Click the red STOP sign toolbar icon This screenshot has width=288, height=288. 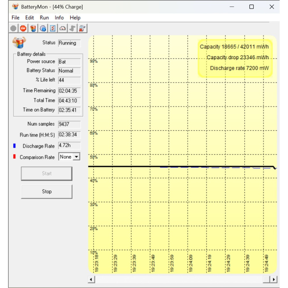click(23, 28)
